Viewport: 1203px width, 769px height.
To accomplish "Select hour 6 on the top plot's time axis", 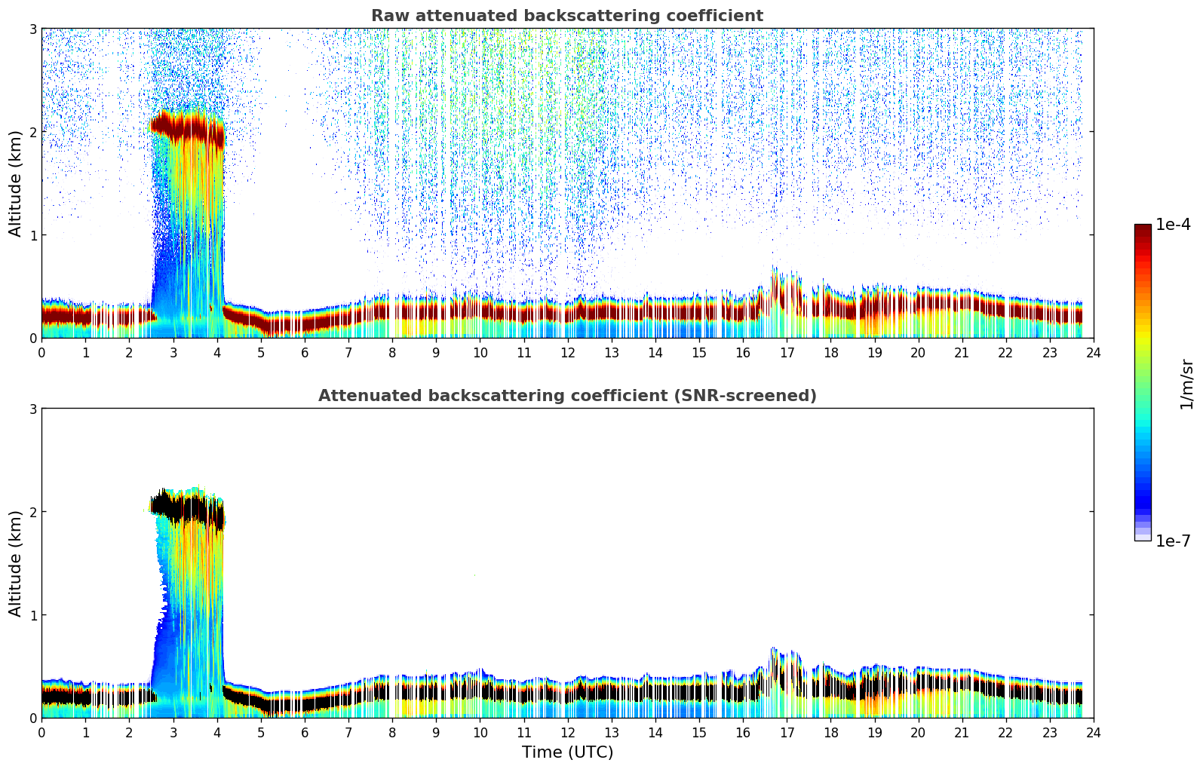I will coord(305,353).
